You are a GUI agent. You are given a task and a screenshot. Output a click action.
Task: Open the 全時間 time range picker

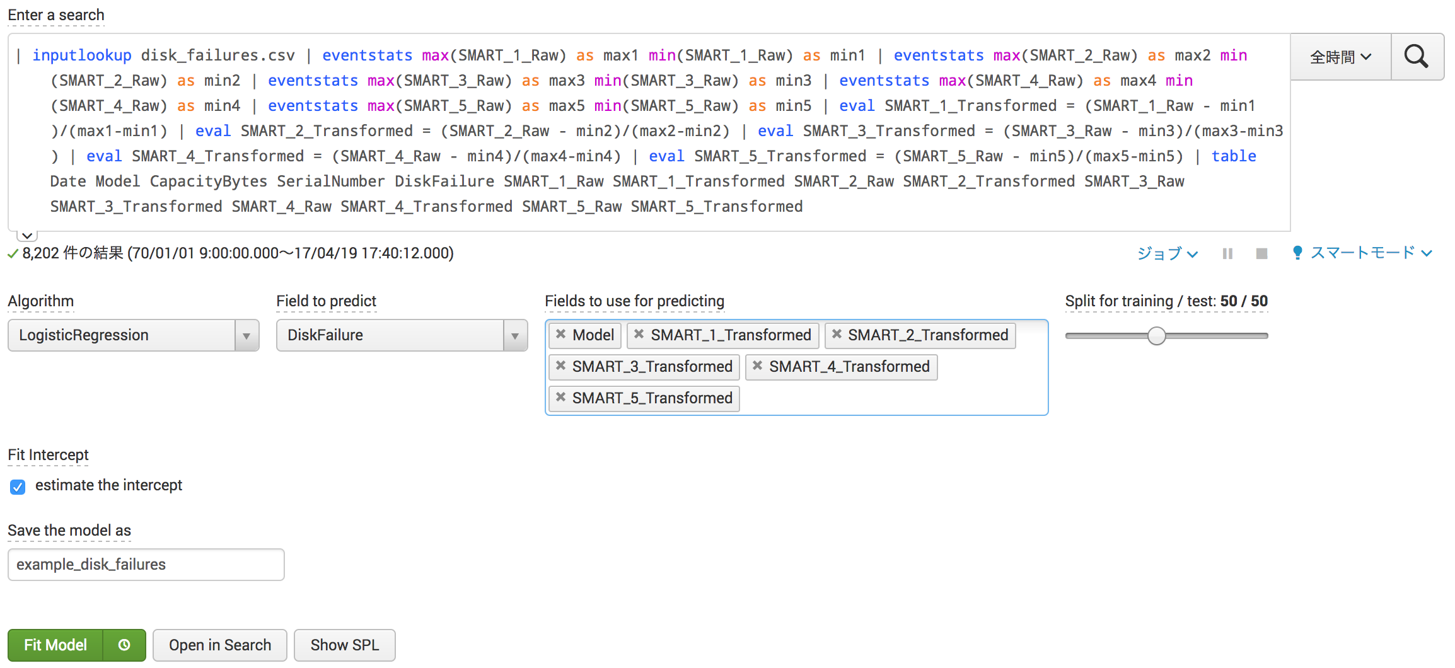(x=1340, y=56)
